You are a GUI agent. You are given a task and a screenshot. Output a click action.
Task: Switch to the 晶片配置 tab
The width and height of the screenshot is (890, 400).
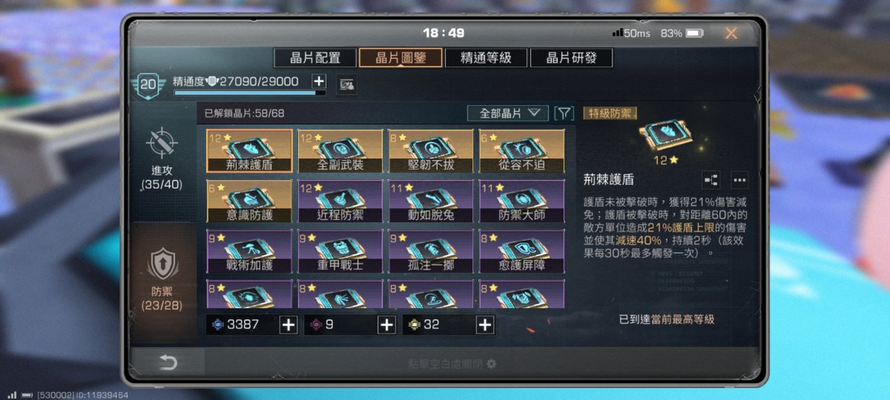(316, 58)
